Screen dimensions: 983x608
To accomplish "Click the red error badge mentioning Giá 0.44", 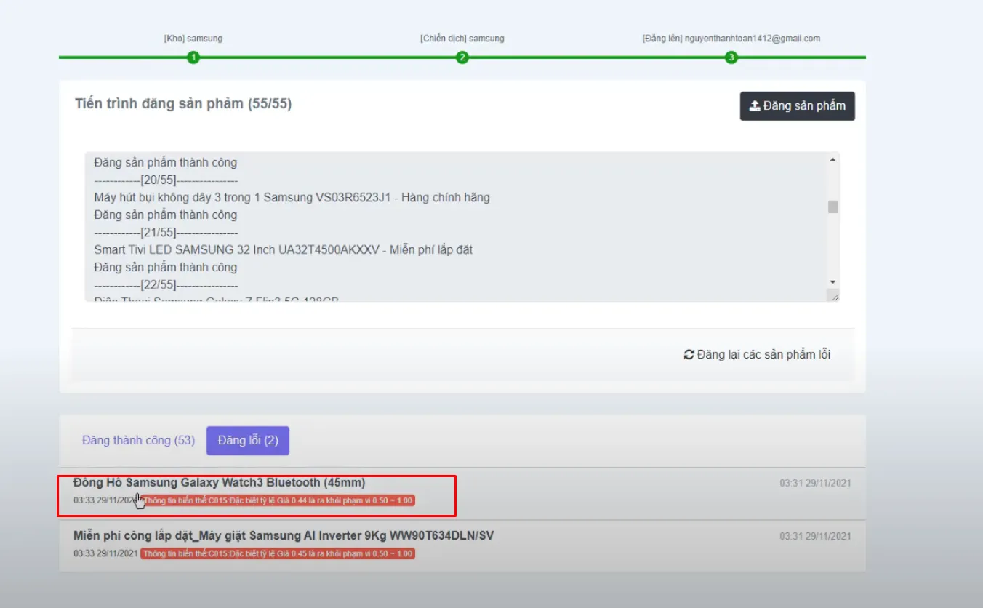I will (278, 500).
